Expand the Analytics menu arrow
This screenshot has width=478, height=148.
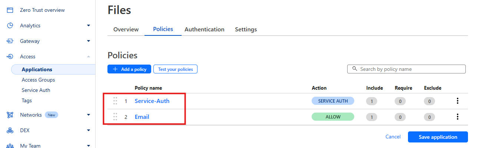pyautogui.click(x=89, y=26)
